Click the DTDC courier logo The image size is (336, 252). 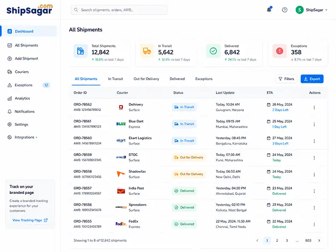121,157
